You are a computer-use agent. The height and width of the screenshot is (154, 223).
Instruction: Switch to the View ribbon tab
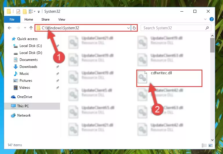point(61,19)
